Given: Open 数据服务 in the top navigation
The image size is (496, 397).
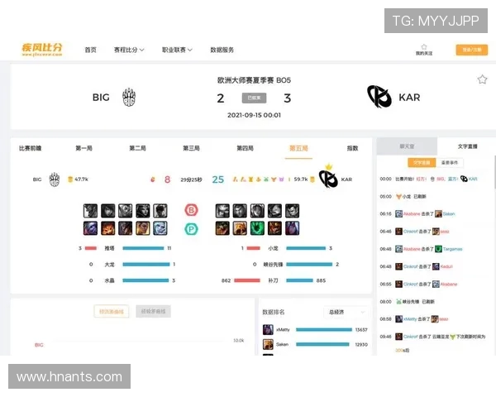Looking at the screenshot, I should 222,50.
